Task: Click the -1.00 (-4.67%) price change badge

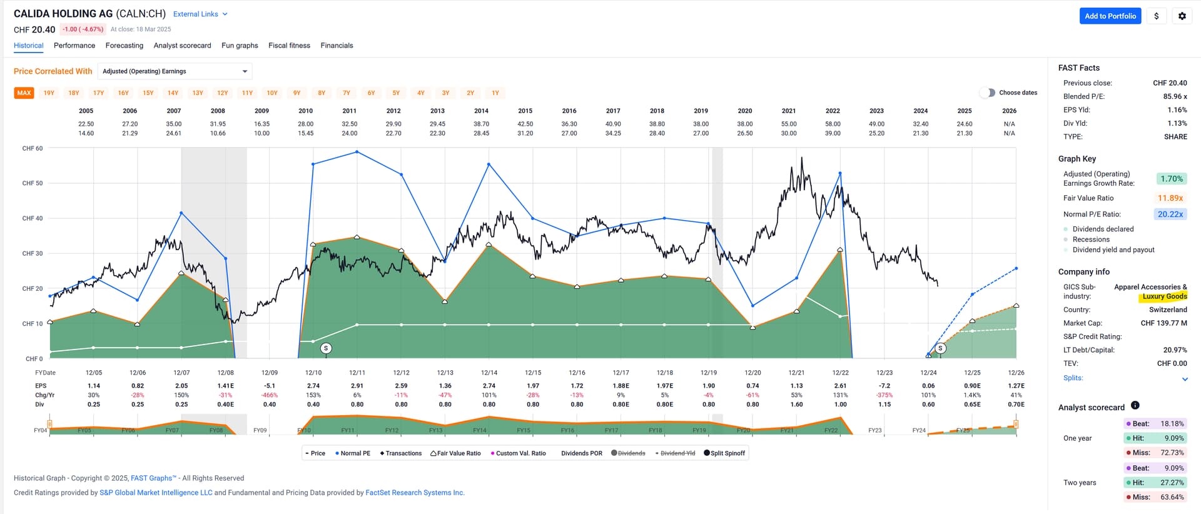Action: pos(83,29)
